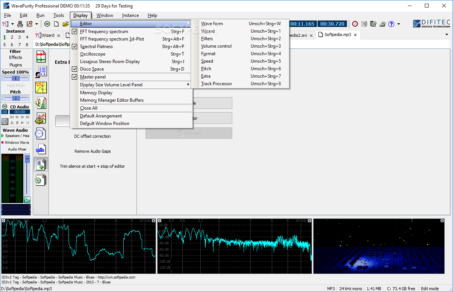Open dropdown arrow beside Wizard toolbar icon
The height and width of the screenshot is (292, 453).
click(13, 24)
